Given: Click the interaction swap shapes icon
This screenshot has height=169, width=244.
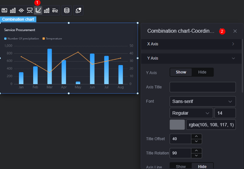Looking at the screenshot, I should (x=78, y=10).
